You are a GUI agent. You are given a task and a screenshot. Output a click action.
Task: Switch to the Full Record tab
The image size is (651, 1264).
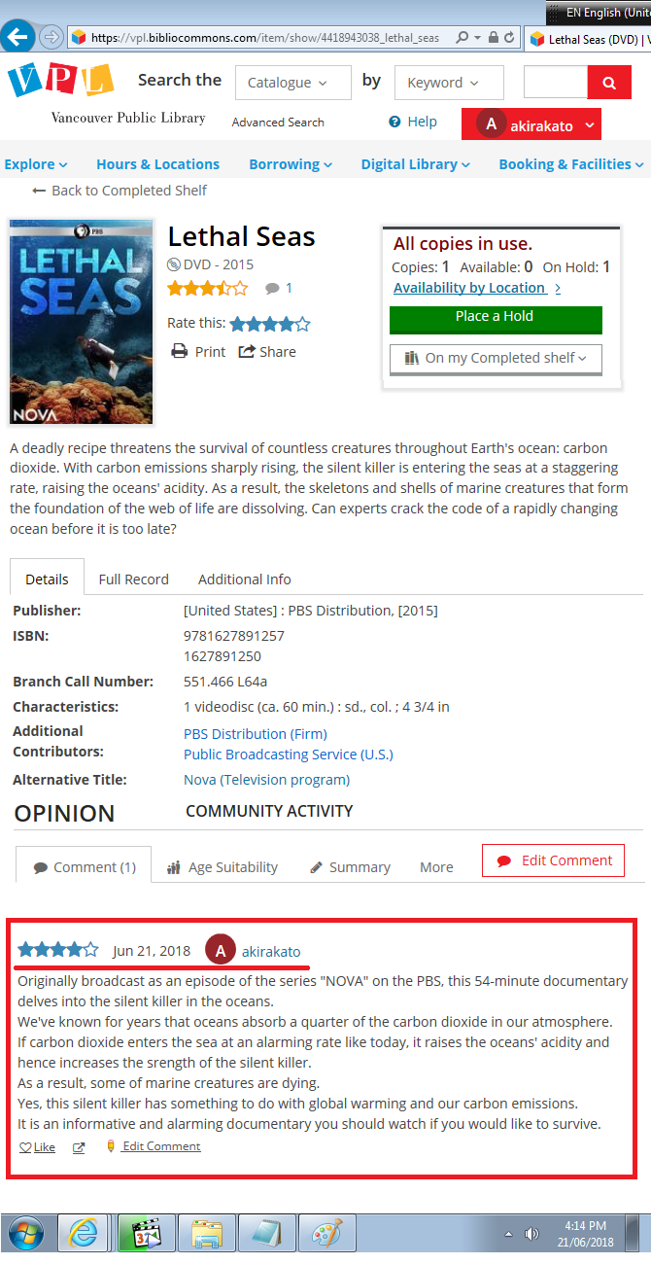point(133,579)
